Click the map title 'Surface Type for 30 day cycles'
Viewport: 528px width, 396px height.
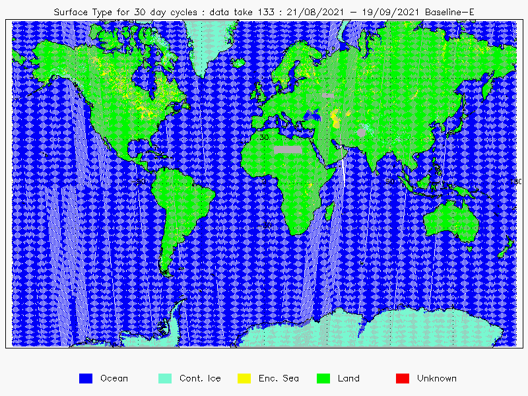[x=125, y=13]
